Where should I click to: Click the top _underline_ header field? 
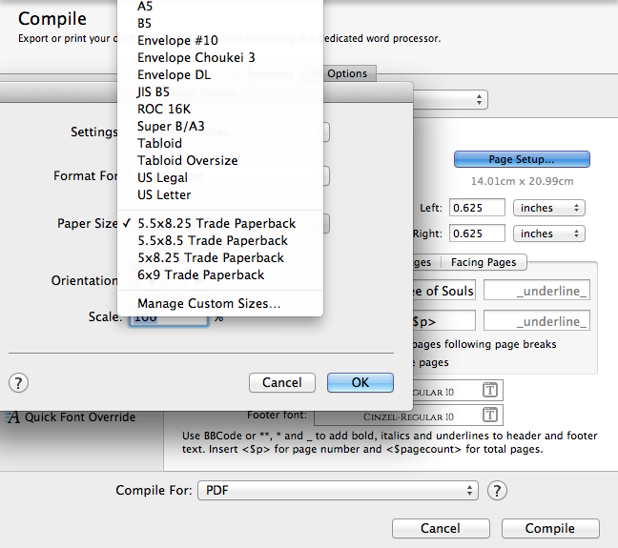537,291
